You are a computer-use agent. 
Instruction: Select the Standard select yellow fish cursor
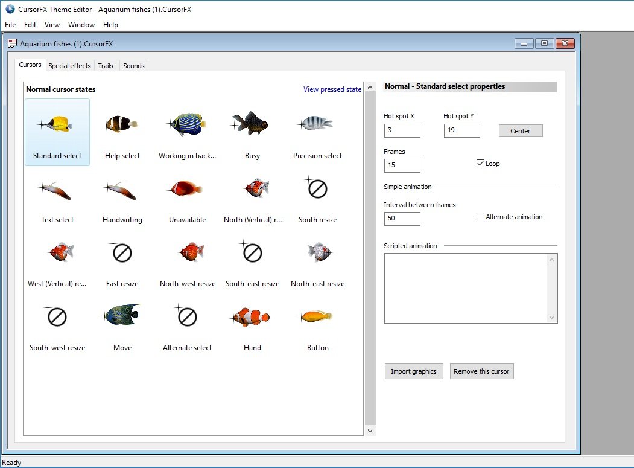click(57, 132)
